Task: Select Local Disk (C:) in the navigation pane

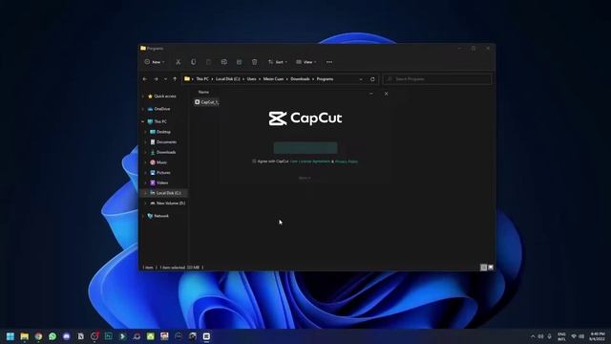Action: (168, 193)
